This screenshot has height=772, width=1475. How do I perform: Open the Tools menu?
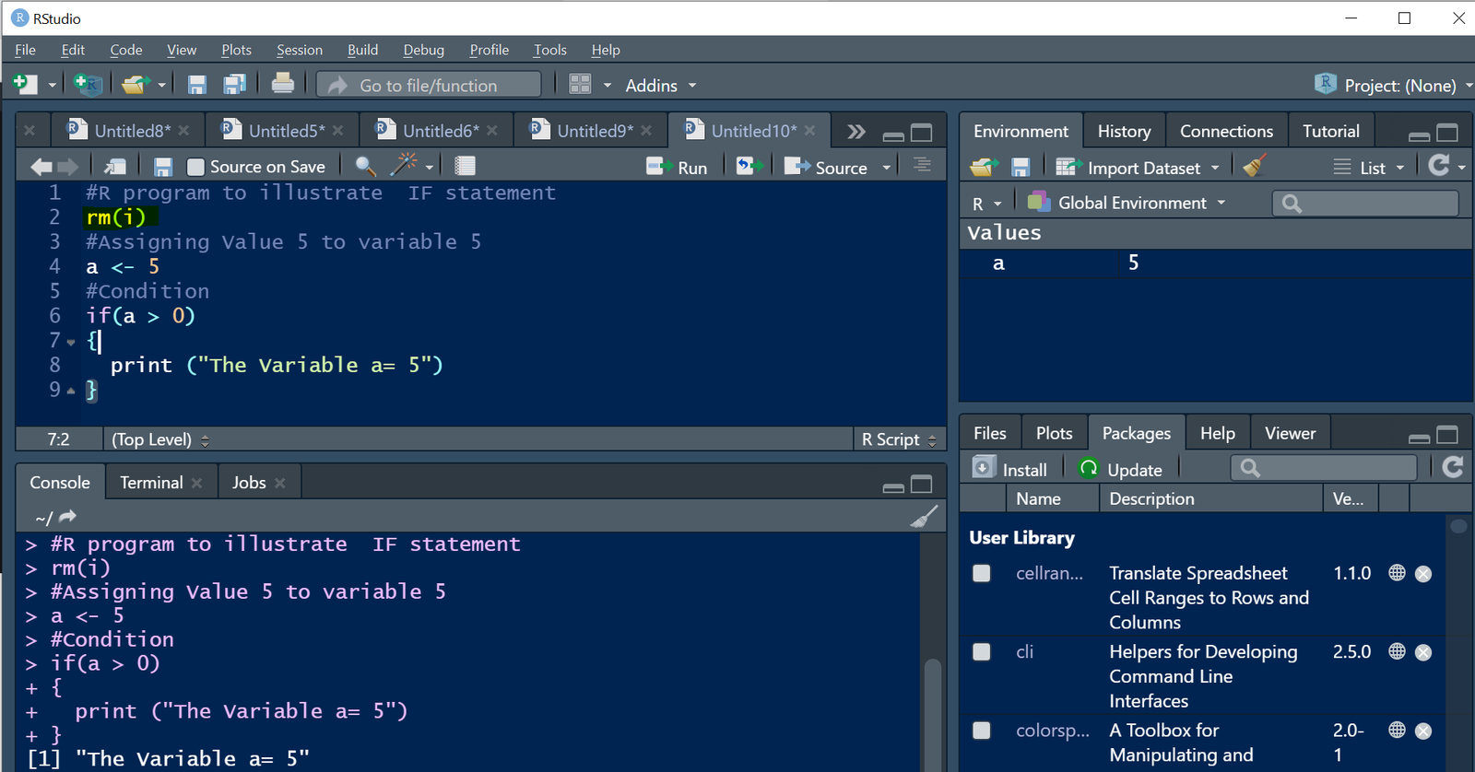click(x=549, y=50)
